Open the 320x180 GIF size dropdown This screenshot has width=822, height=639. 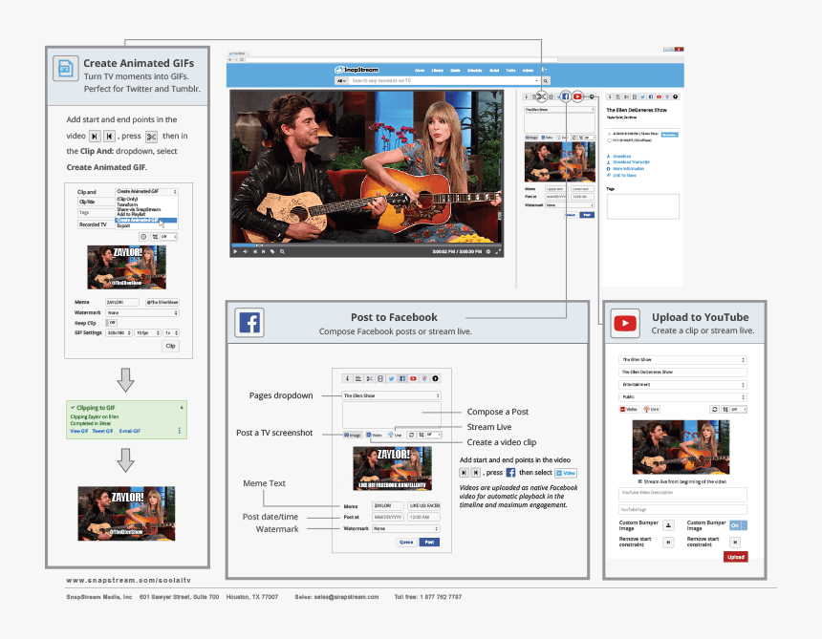pyautogui.click(x=119, y=333)
